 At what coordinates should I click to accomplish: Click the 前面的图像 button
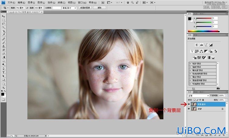point(85,8)
